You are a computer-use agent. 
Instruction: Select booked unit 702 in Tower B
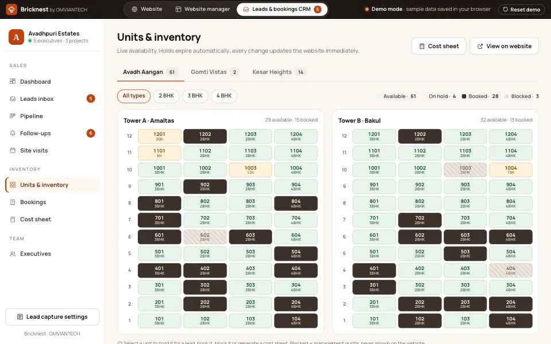click(x=420, y=220)
